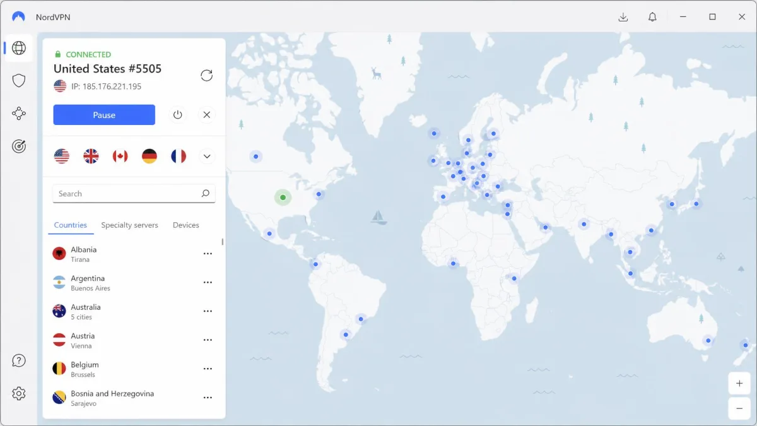
Task: Click the search magnifier icon
Action: (x=205, y=194)
